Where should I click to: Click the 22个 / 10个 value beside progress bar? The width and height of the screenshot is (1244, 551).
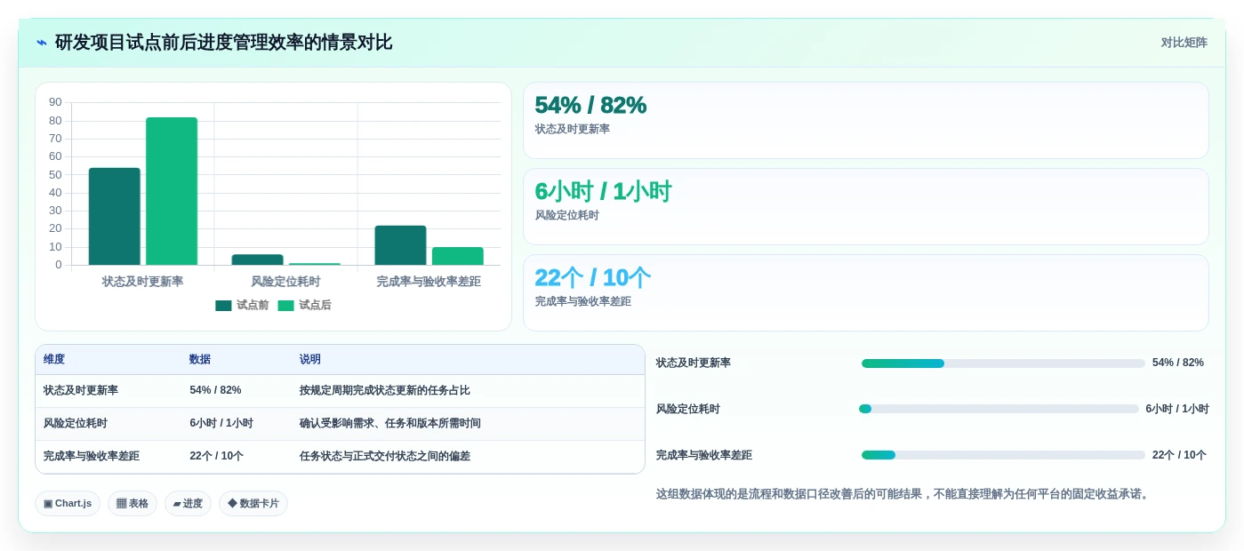pos(1179,455)
